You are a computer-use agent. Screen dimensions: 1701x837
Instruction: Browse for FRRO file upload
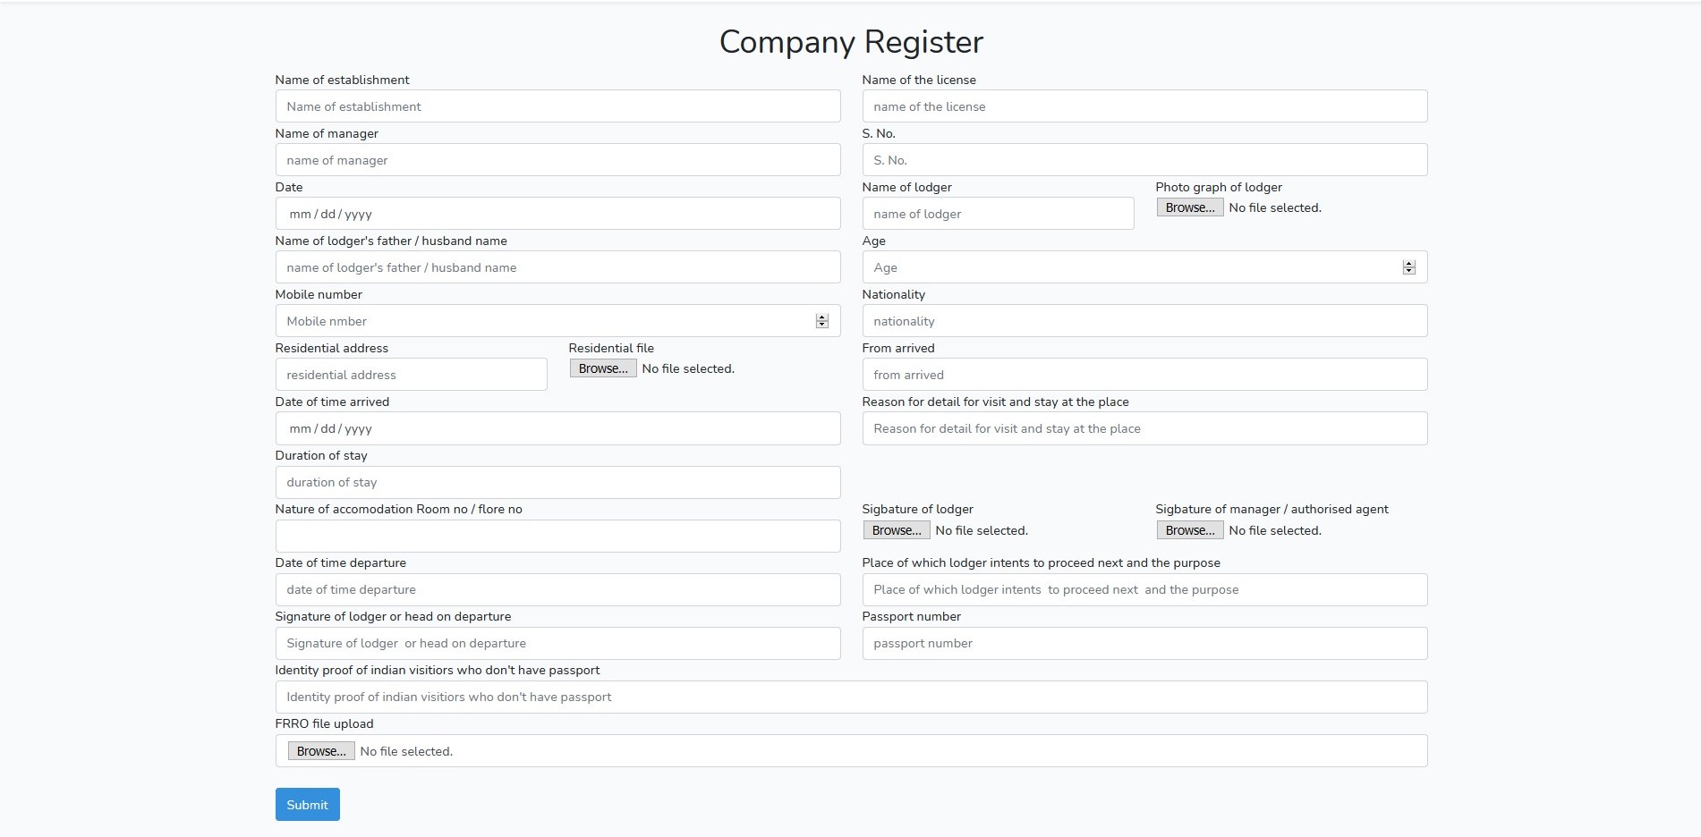pyautogui.click(x=320, y=751)
